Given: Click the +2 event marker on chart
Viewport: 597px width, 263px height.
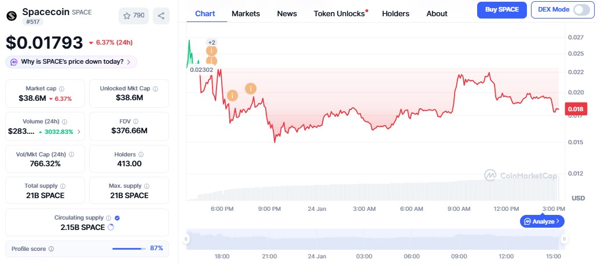Looking at the screenshot, I should pos(211,42).
